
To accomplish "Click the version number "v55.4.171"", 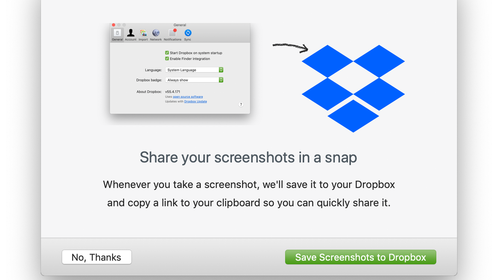I will point(173,92).
